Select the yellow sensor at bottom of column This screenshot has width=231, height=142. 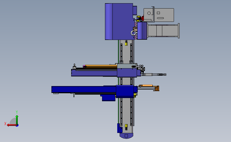pos(126,126)
